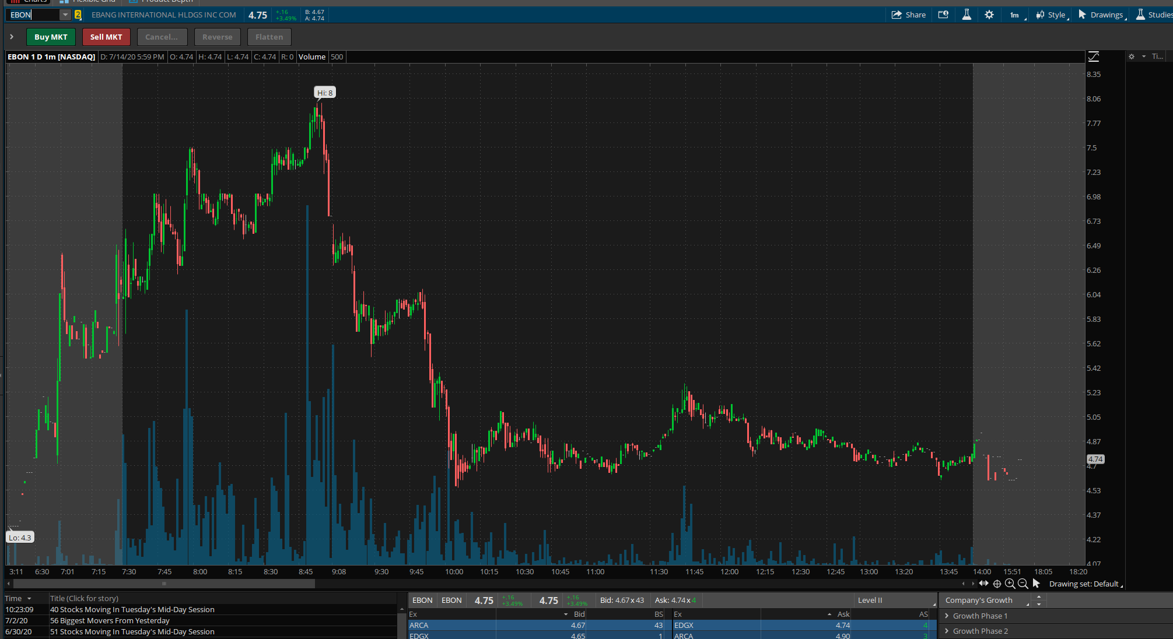Click the Share chart icon

[x=908, y=15]
